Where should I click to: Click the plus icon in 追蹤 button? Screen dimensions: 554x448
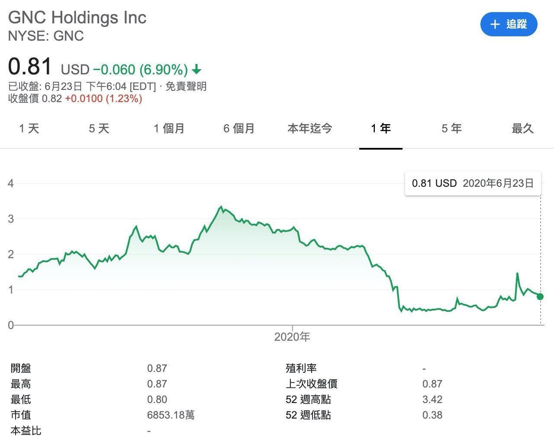point(495,24)
